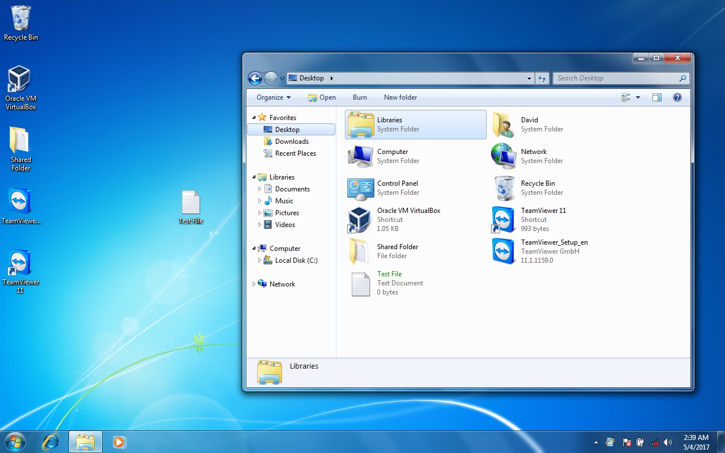Select Recycle Bin icon in Explorer file list

coord(504,188)
